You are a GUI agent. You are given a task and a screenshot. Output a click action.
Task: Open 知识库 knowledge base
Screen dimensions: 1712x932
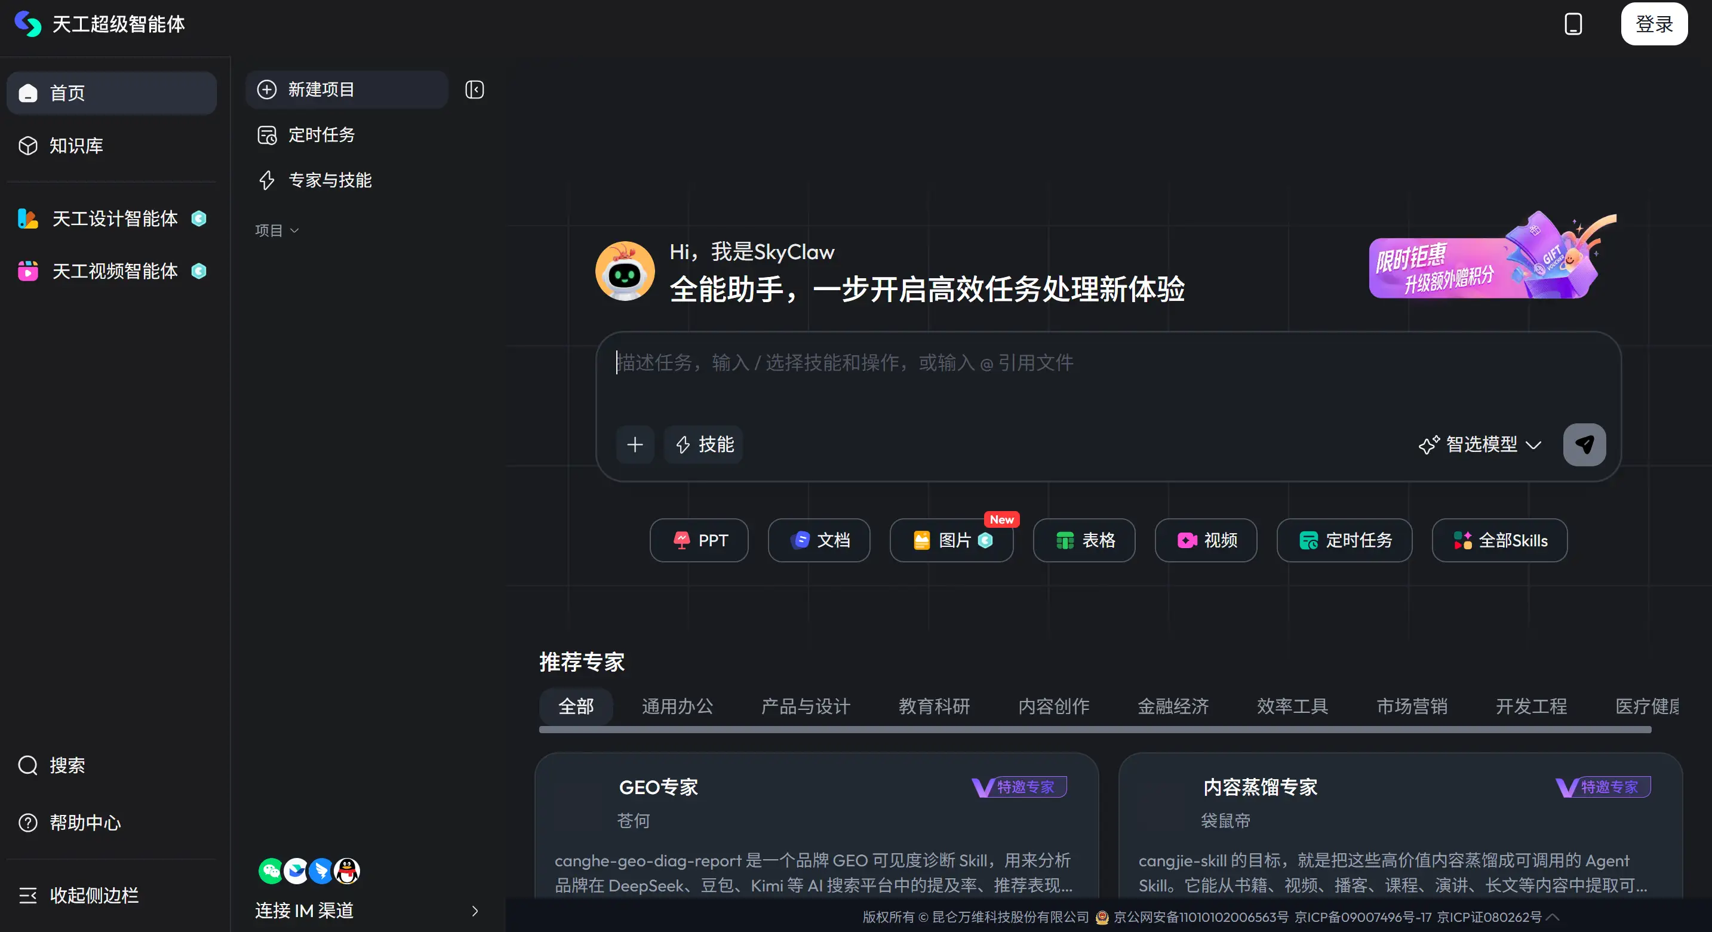point(112,146)
